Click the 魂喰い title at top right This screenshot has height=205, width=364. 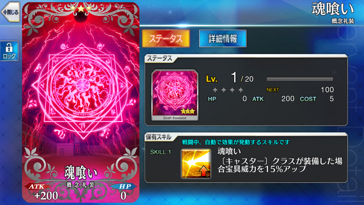point(333,9)
